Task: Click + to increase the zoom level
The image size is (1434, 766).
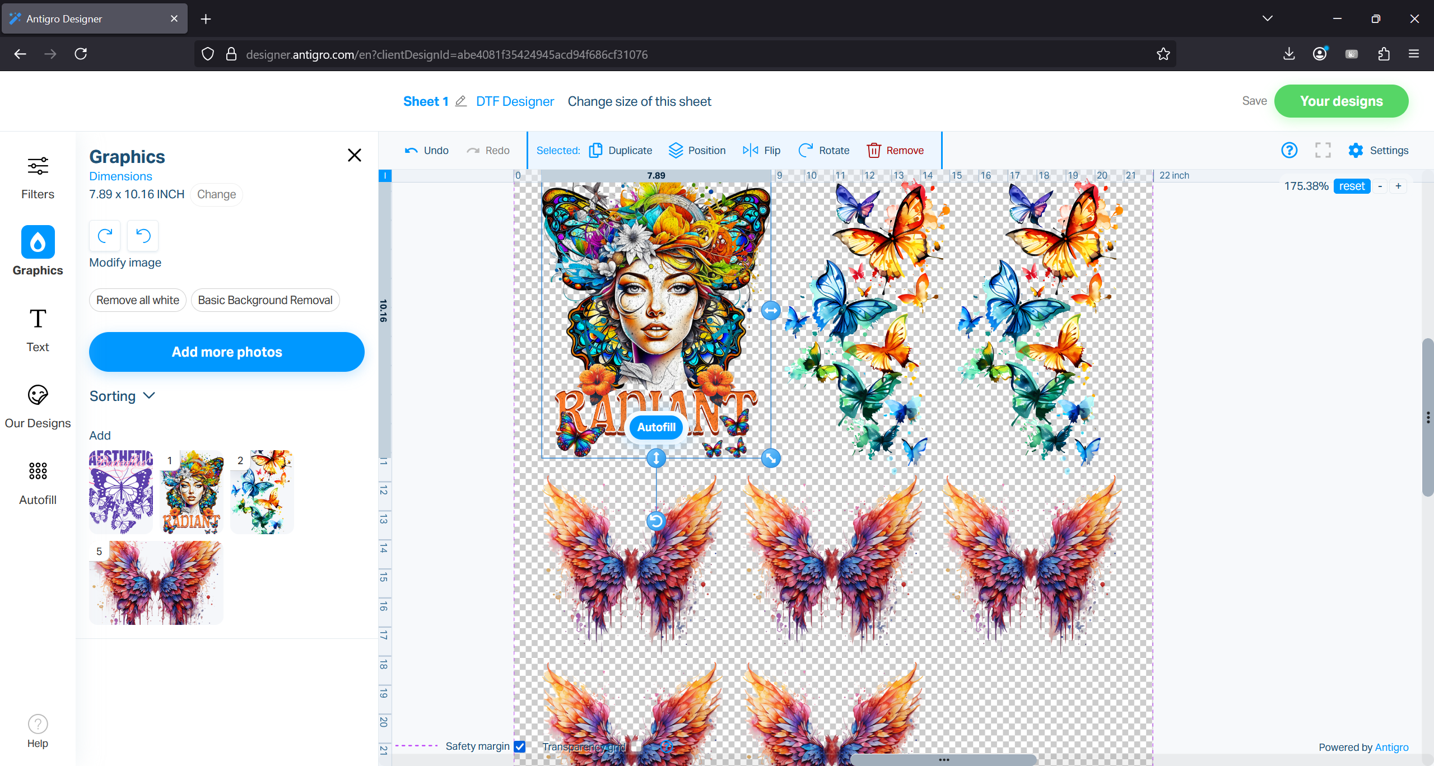Action: 1399,186
